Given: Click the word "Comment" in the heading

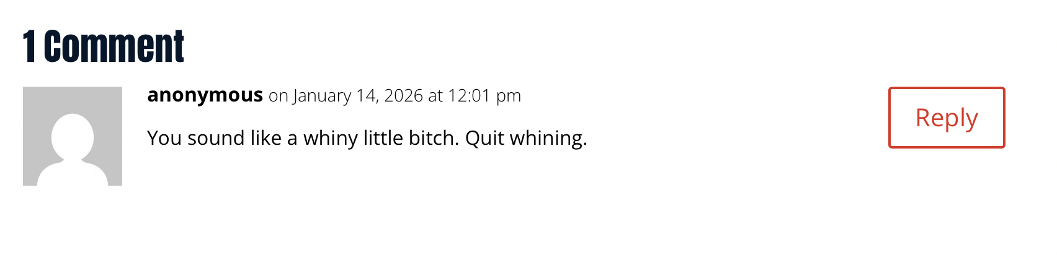Looking at the screenshot, I should coord(114,46).
